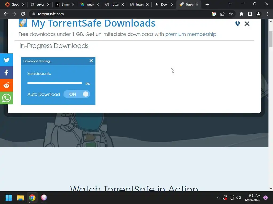
Task: Click the browser forward arrow
Action: (x=14, y=14)
